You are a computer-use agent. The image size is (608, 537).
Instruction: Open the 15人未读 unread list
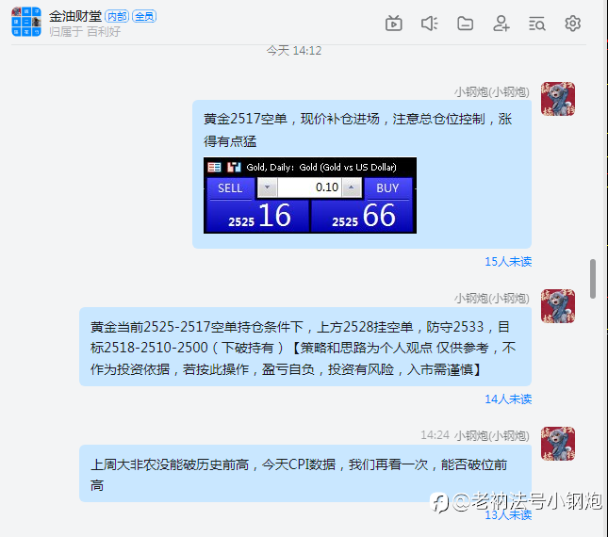point(508,262)
